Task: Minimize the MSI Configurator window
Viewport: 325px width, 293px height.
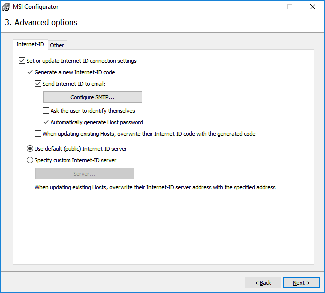Action: coord(267,7)
